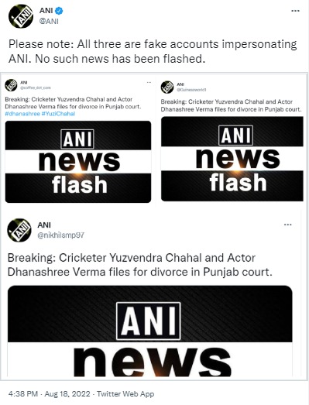The image size is (309, 405).
Task: Open the left ANI news flash image
Action: [78, 162]
